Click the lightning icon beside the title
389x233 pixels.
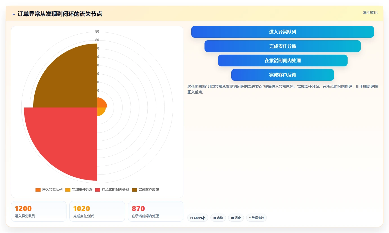13,14
